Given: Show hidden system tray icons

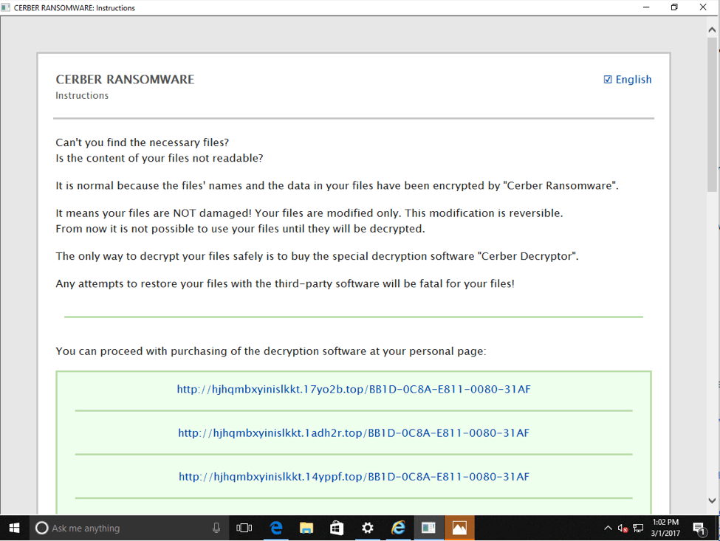Looking at the screenshot, I should click(608, 528).
